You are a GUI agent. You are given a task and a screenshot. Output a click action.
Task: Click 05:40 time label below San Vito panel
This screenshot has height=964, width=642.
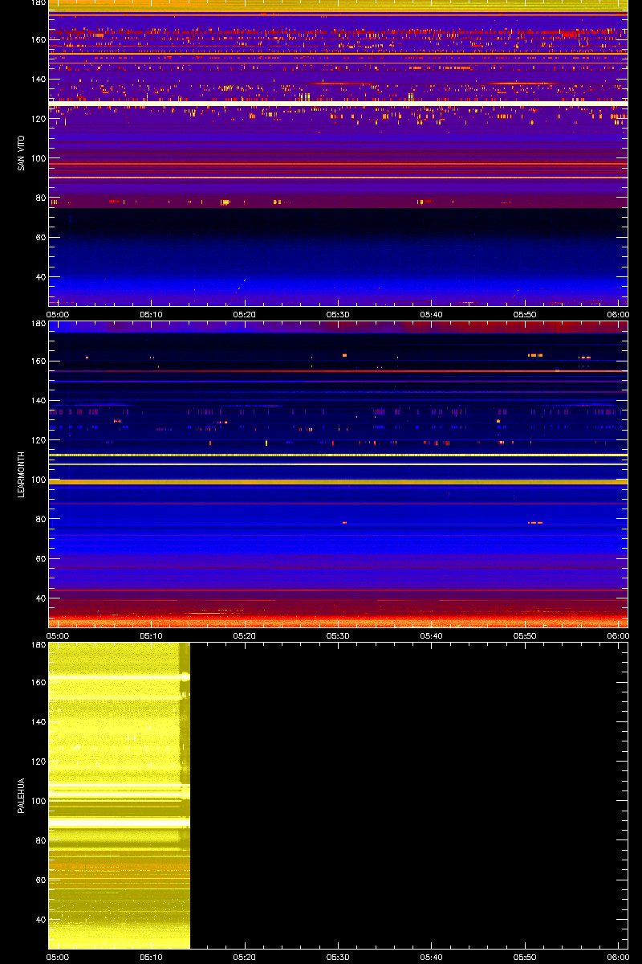(x=431, y=314)
